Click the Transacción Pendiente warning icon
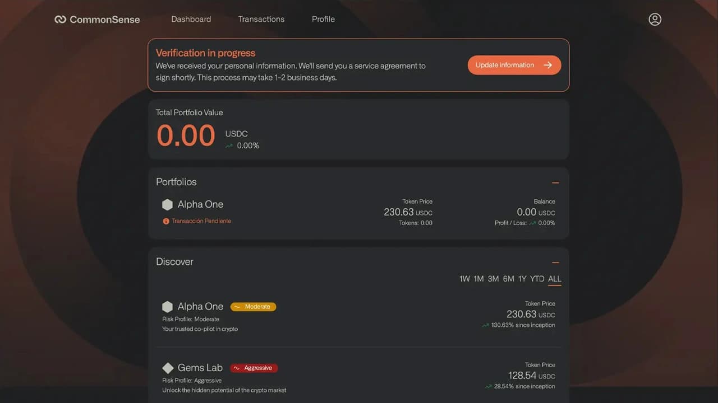Image resolution: width=718 pixels, height=403 pixels. tap(166, 221)
